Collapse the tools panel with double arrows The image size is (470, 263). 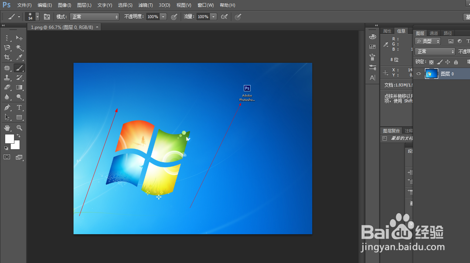3,25
